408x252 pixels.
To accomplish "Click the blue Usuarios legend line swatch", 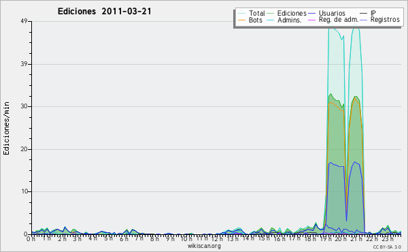I will click(x=311, y=13).
